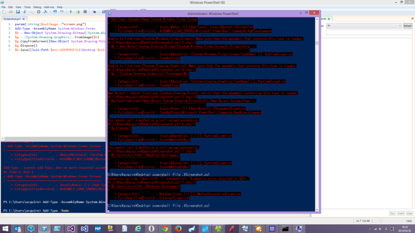The height and width of the screenshot is (233, 415).
Task: Expand the Modules dropdown showing All
Action: click(x=364, y=25)
